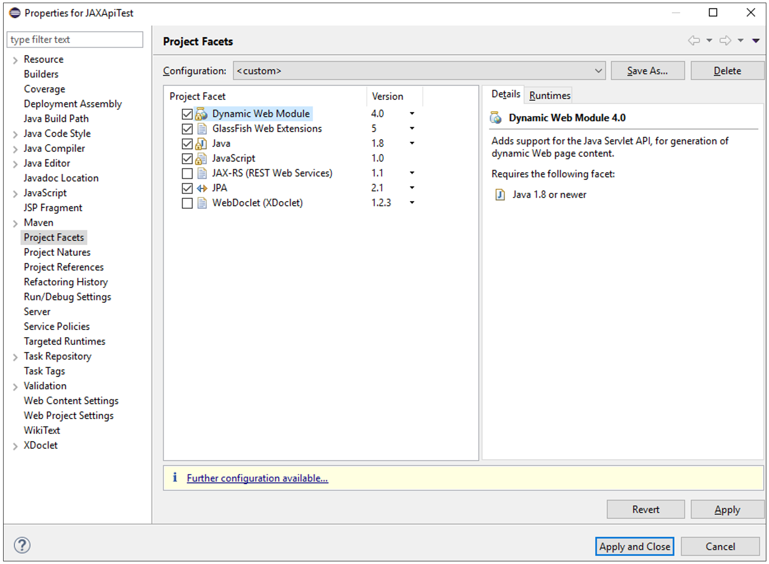The height and width of the screenshot is (564, 769).
Task: Click the JPA facet icon
Action: [x=202, y=188]
